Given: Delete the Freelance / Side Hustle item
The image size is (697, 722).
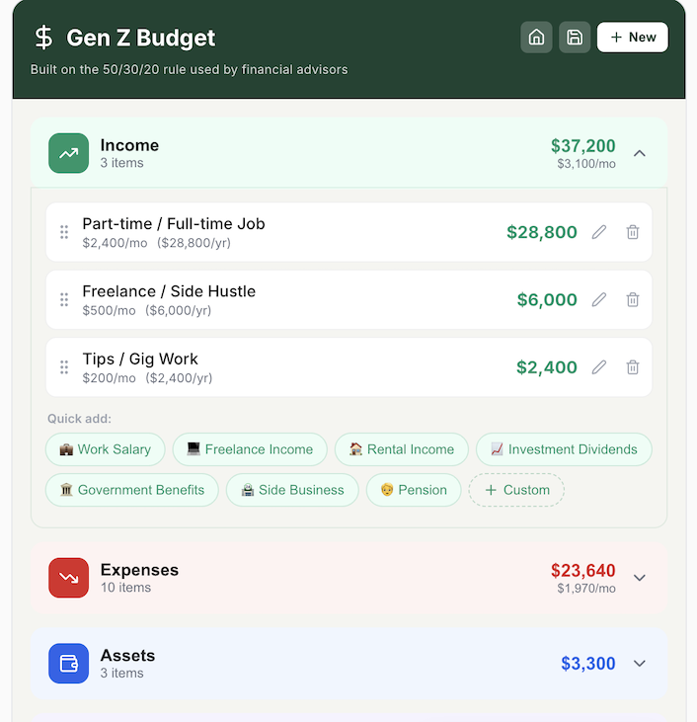Looking at the screenshot, I should tap(633, 300).
